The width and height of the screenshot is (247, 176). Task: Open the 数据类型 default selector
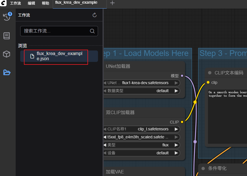(141, 91)
